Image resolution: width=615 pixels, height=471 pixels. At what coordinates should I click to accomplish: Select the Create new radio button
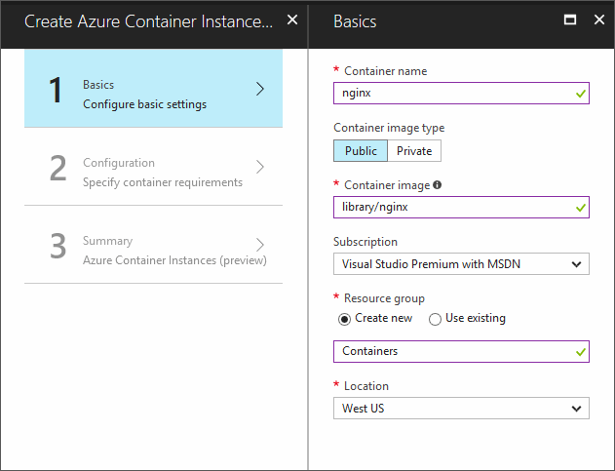pyautogui.click(x=344, y=318)
